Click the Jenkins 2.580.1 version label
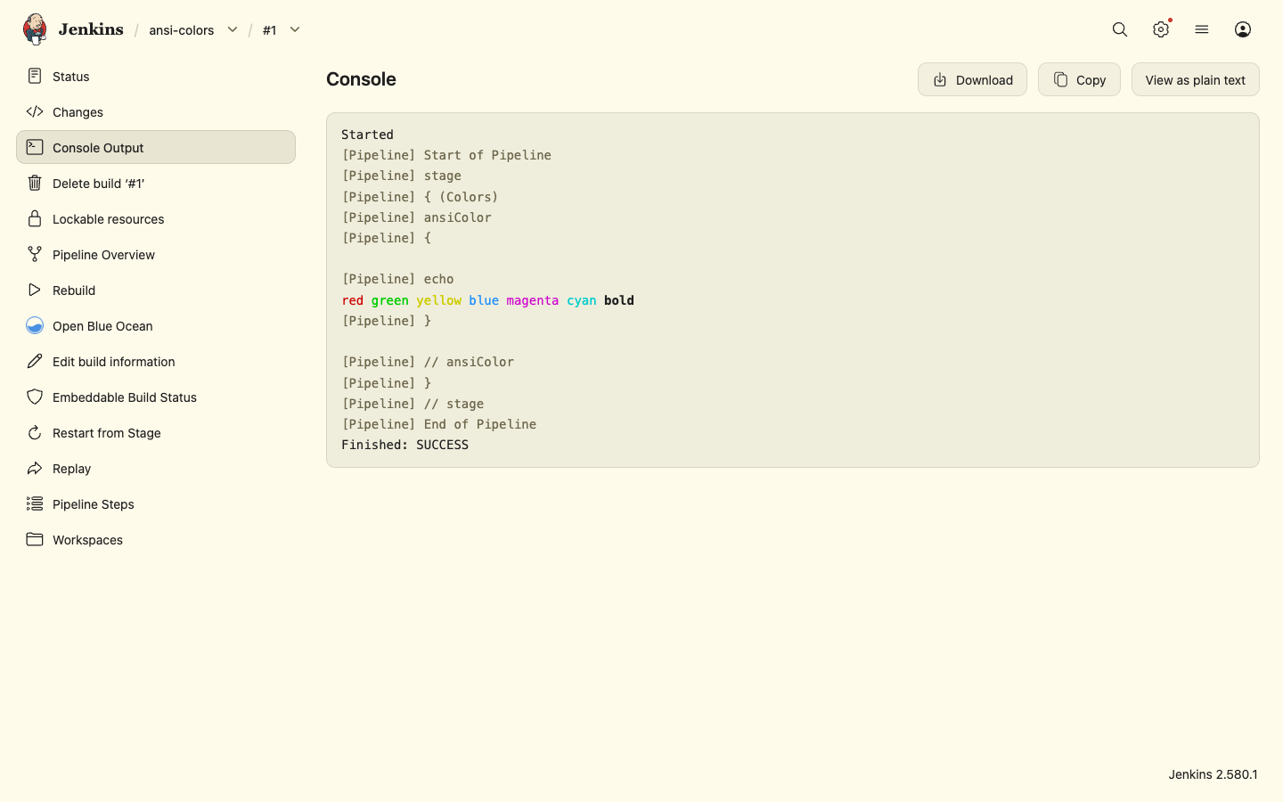 pyautogui.click(x=1213, y=774)
